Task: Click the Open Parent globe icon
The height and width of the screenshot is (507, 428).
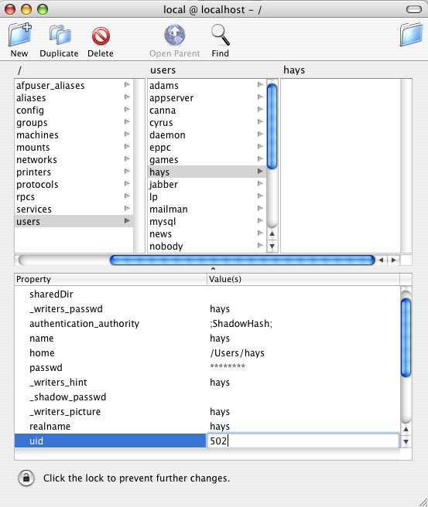Action: 174,35
